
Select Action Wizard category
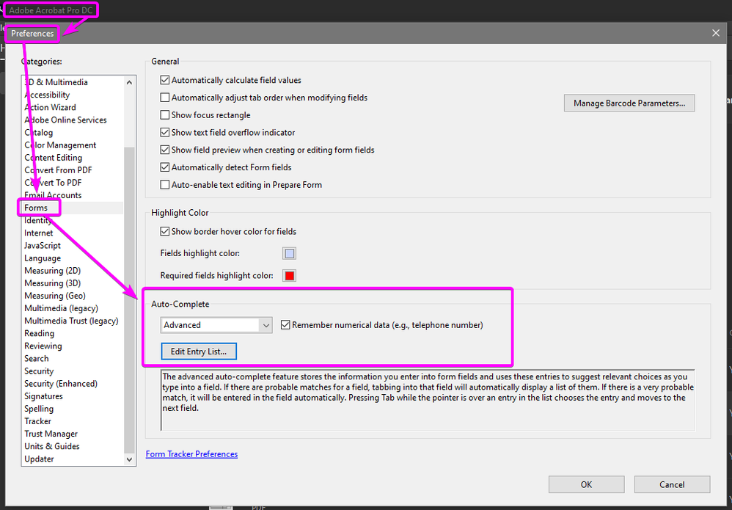[50, 107]
